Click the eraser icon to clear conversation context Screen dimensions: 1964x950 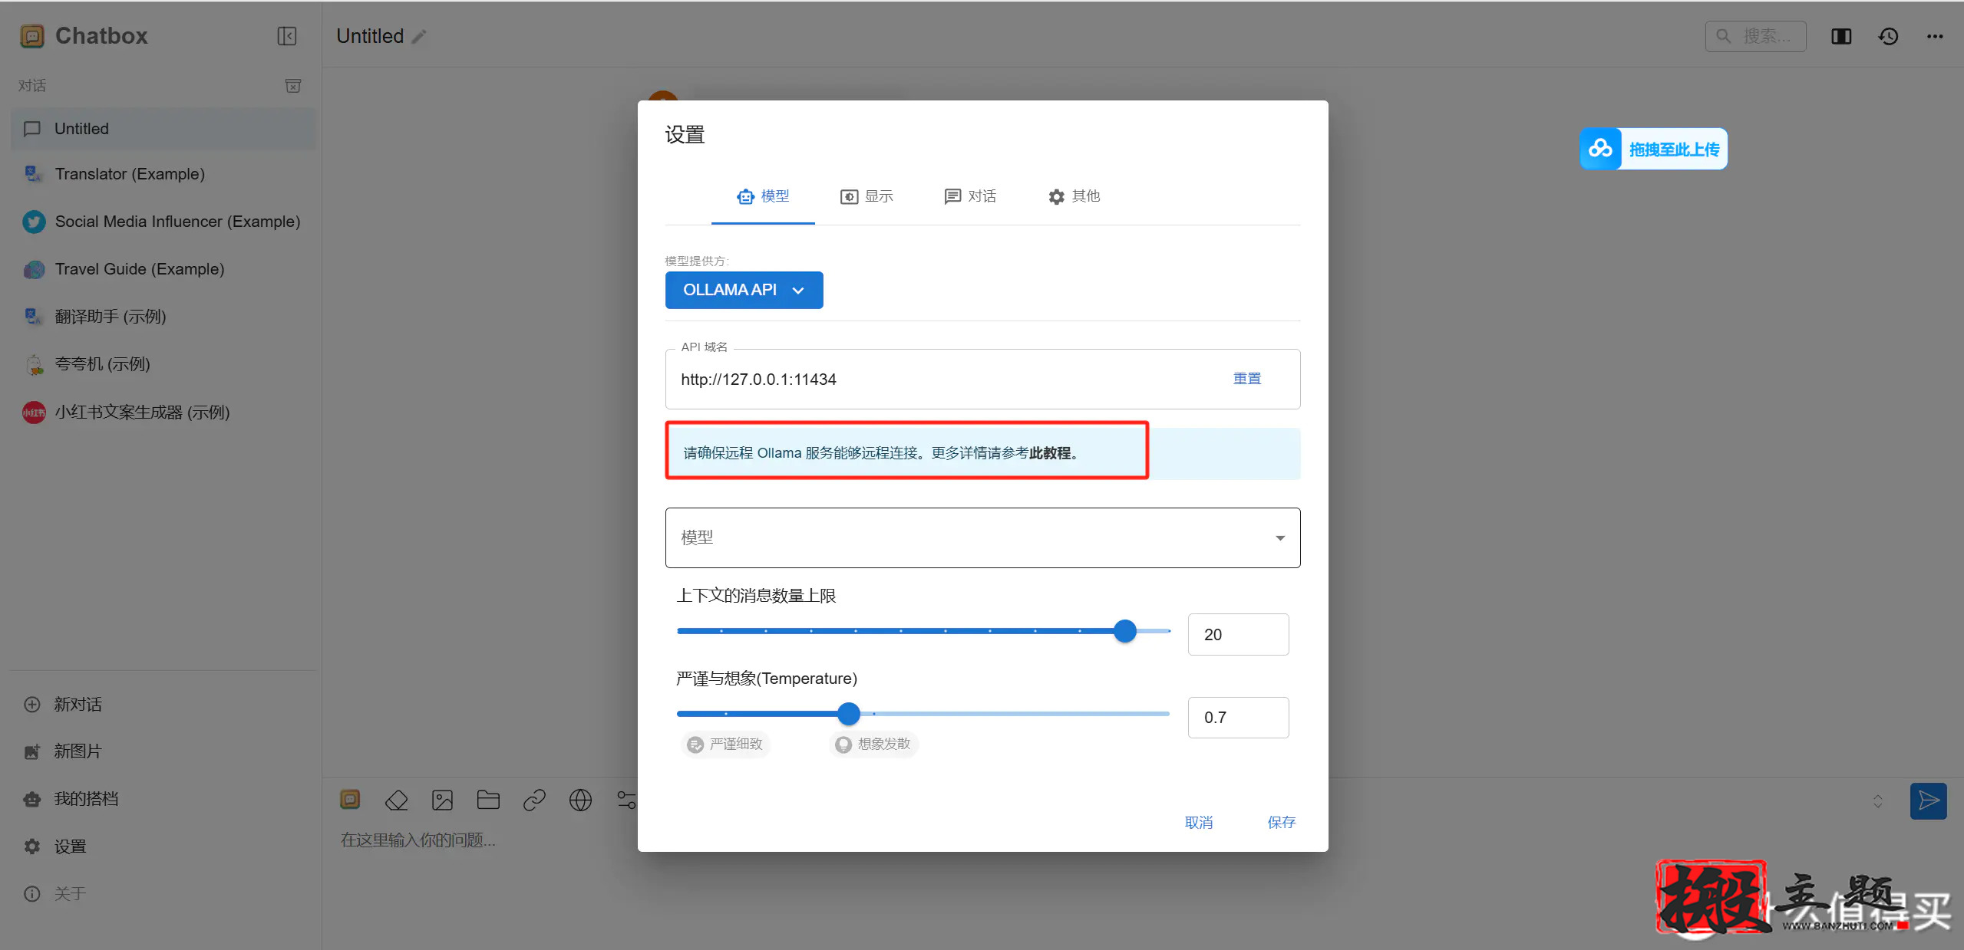click(396, 800)
